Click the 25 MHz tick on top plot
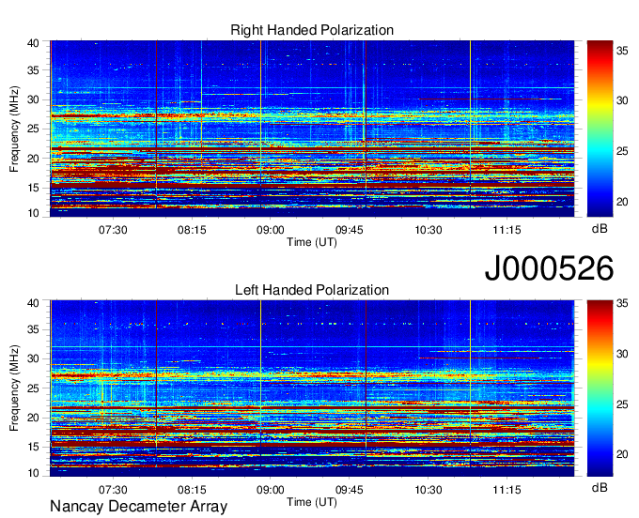639x518 pixels. click(x=34, y=129)
